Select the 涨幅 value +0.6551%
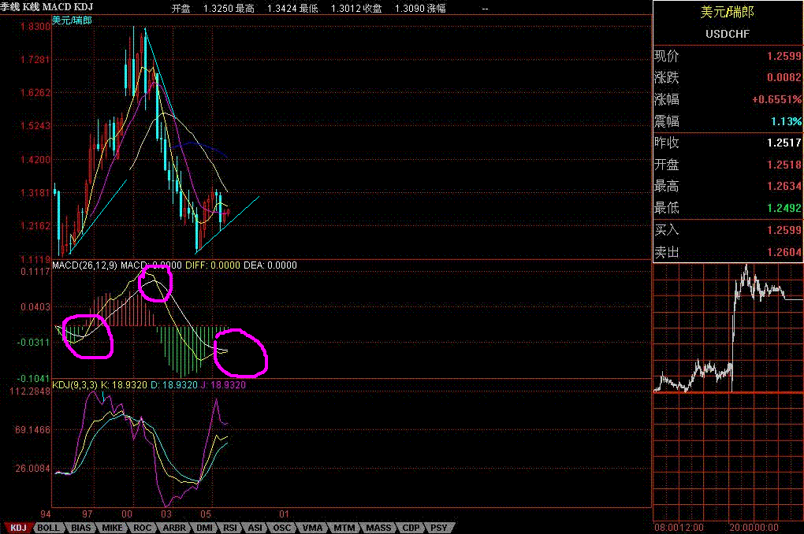804x534 pixels. tap(776, 99)
